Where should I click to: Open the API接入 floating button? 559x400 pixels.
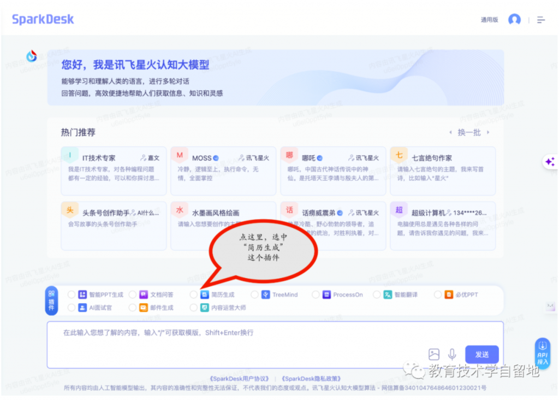click(542, 353)
